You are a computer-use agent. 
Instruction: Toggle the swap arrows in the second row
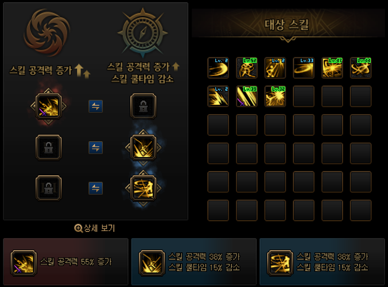tap(96, 148)
